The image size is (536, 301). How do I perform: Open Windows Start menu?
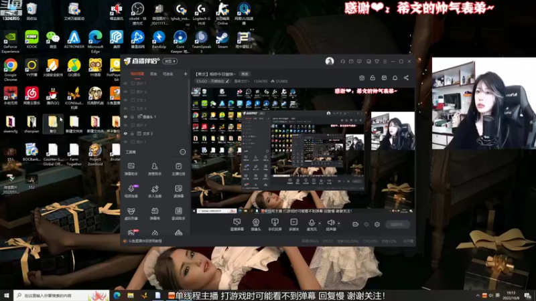[6, 296]
